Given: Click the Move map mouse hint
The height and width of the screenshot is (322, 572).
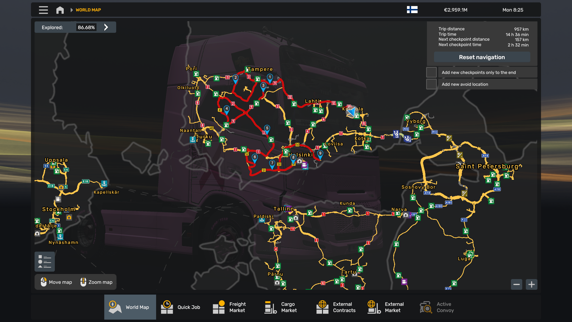Looking at the screenshot, I should 56,282.
